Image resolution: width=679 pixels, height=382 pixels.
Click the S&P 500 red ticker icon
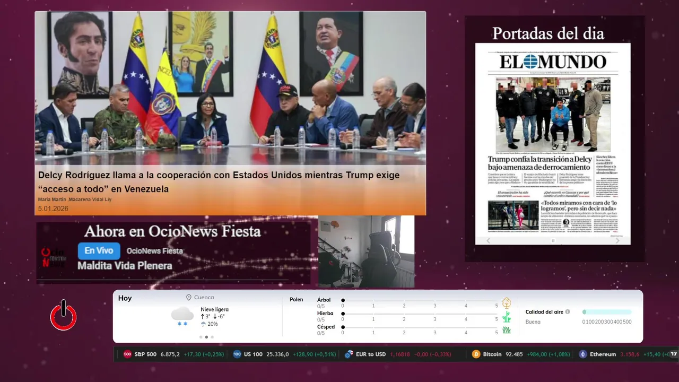pyautogui.click(x=127, y=354)
